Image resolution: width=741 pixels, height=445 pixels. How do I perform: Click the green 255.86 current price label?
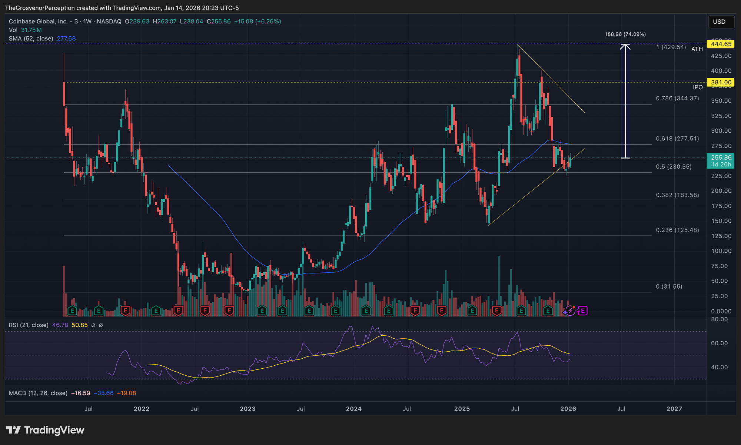[x=720, y=158]
